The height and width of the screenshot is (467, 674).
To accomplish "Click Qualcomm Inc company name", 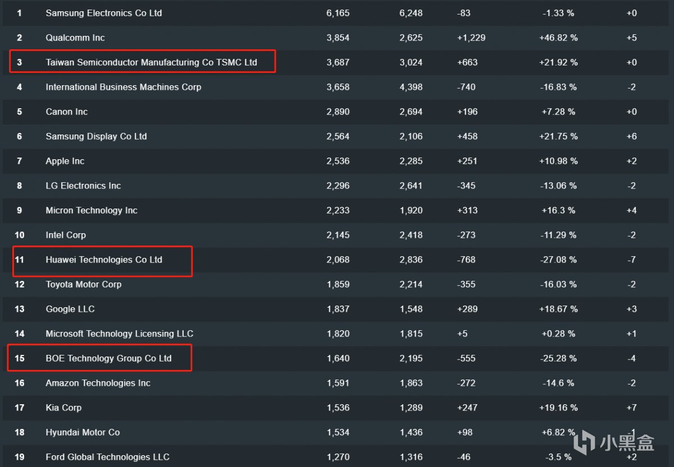I will (75, 38).
